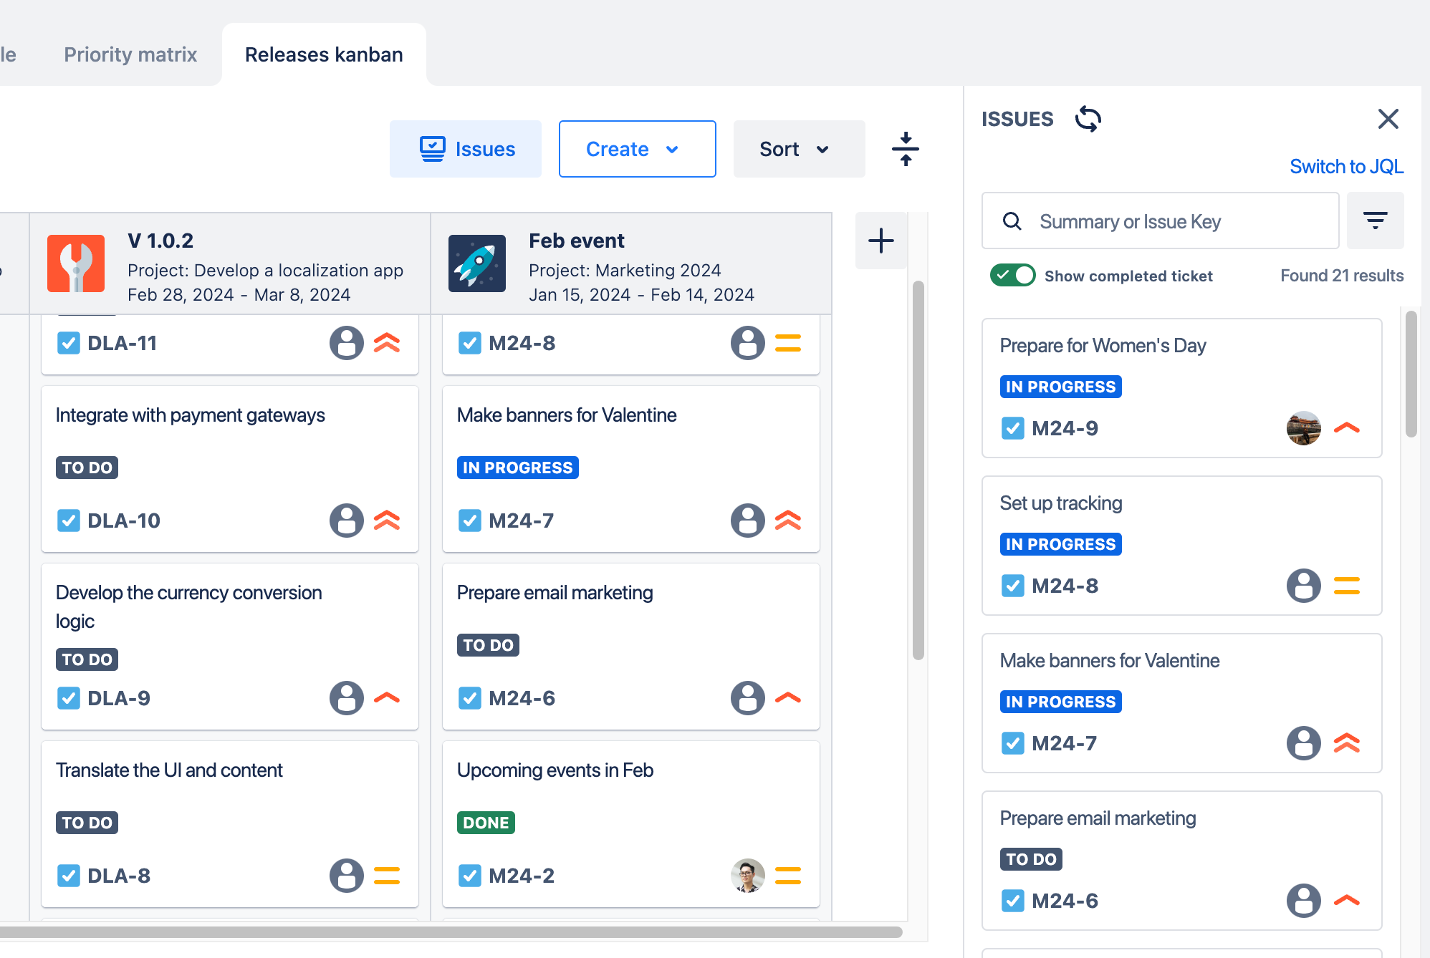
Task: Add a new release column with plus icon
Action: (880, 241)
